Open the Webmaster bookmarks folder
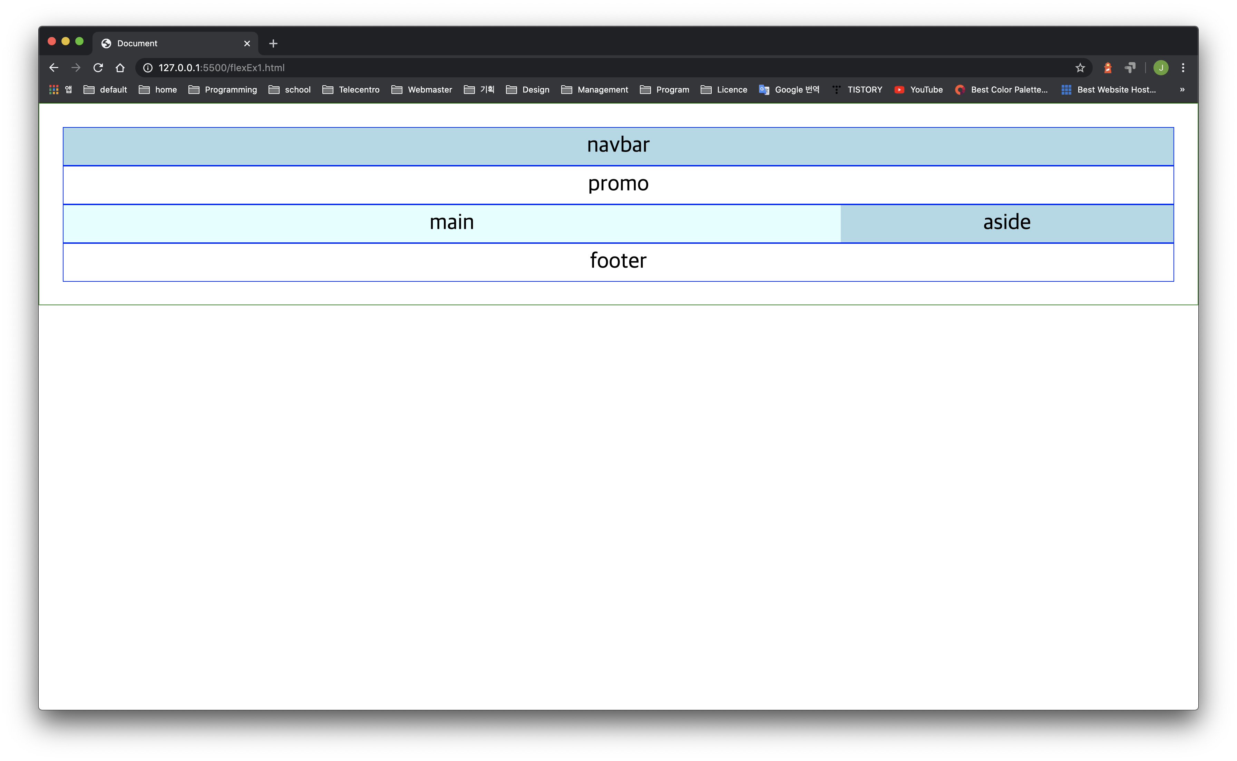This screenshot has width=1237, height=761. 421,89
